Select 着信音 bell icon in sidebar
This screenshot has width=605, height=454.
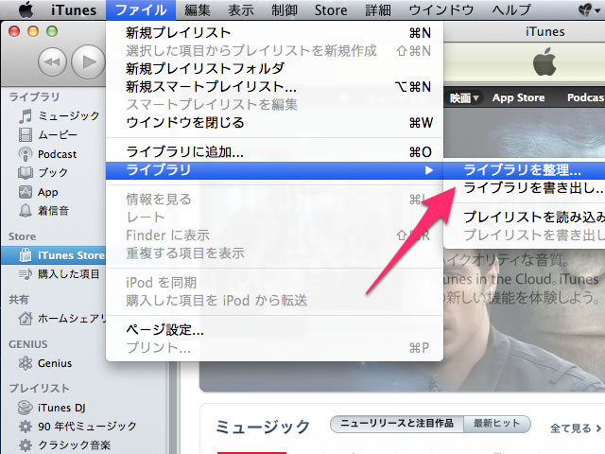(26, 211)
